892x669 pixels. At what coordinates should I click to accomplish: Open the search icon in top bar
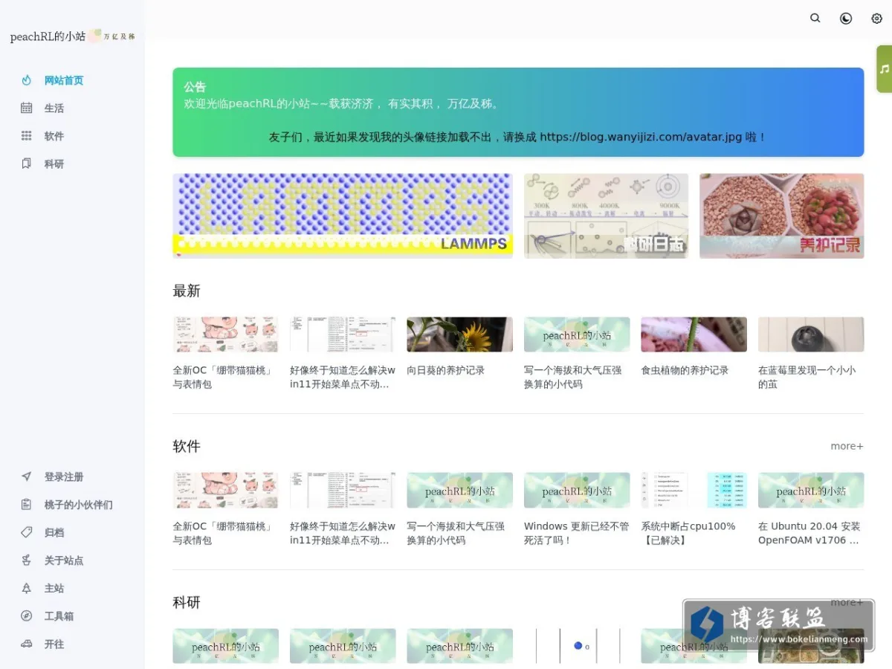pos(815,19)
